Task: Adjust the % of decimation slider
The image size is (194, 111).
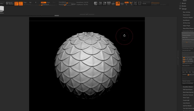Action: click(188, 57)
